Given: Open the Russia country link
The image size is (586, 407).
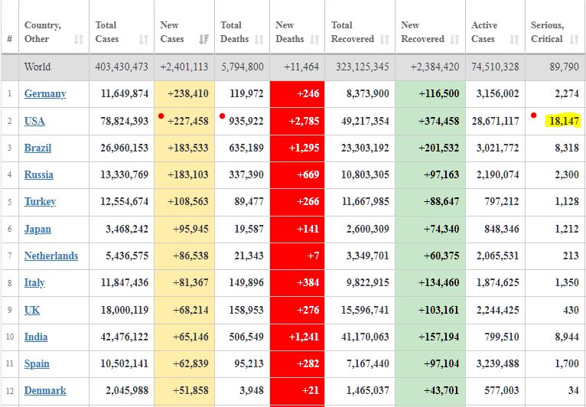Looking at the screenshot, I should [39, 174].
